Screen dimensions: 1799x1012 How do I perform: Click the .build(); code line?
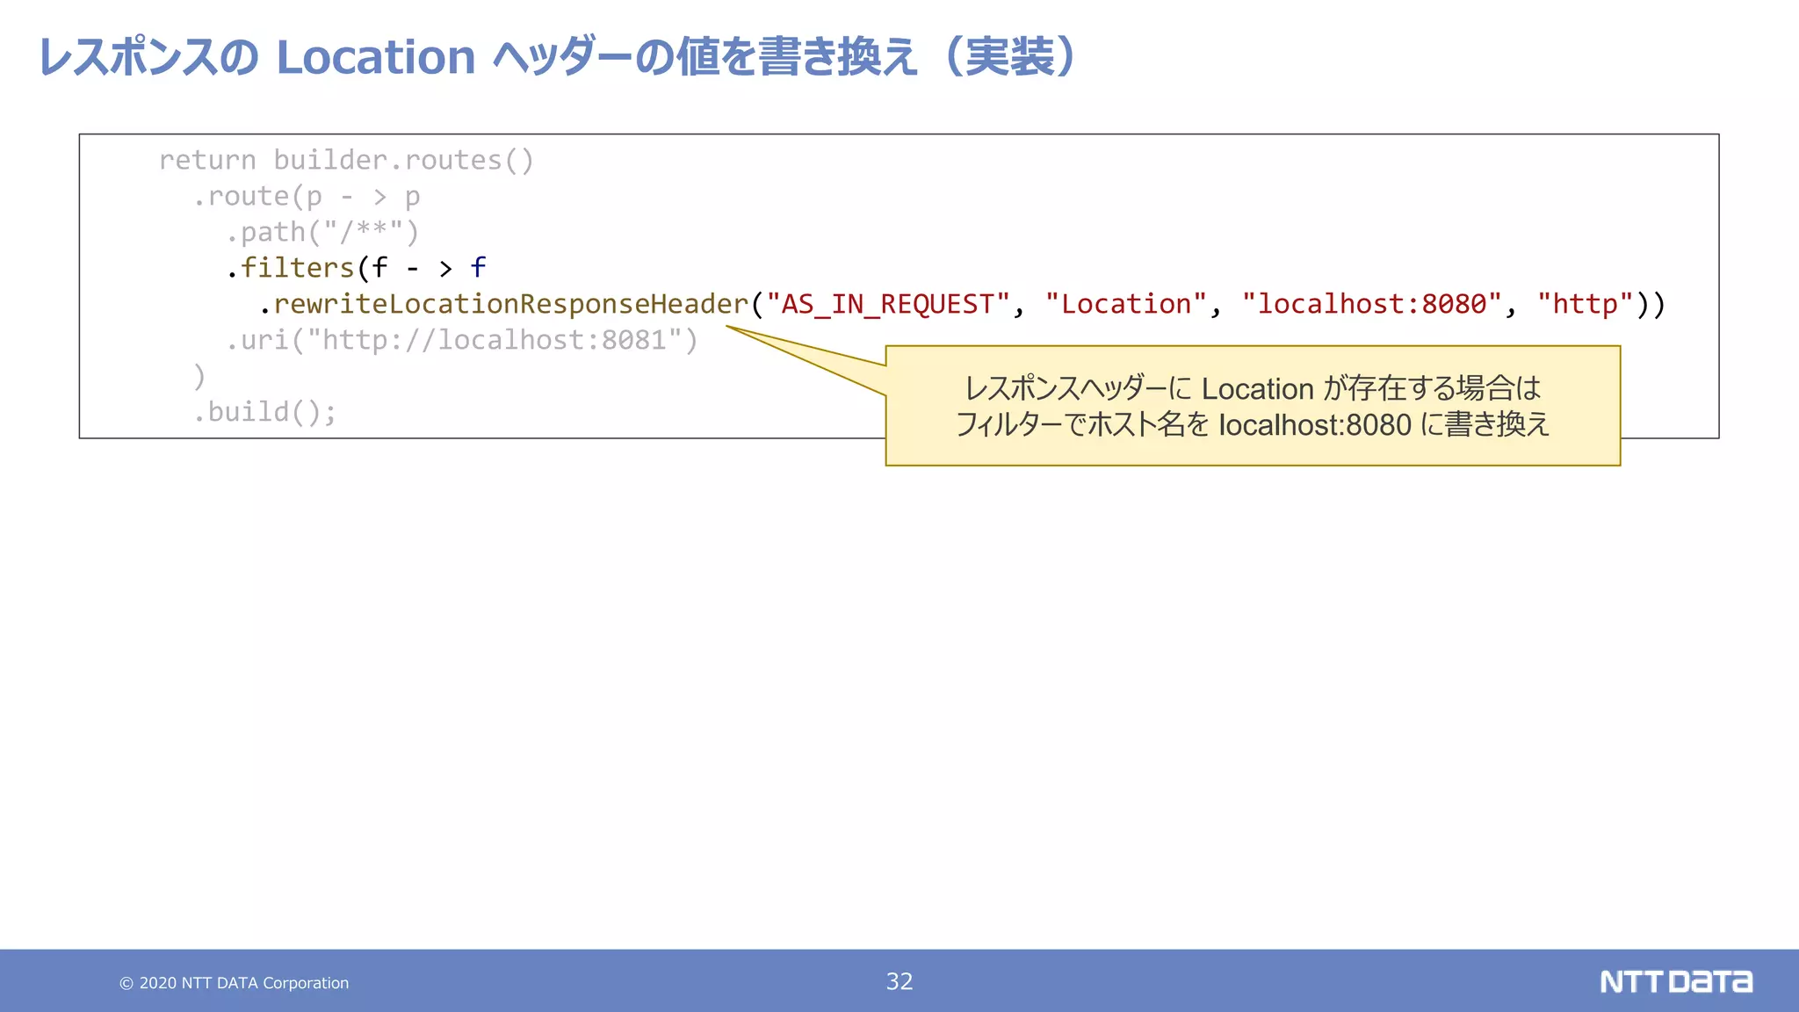click(264, 412)
